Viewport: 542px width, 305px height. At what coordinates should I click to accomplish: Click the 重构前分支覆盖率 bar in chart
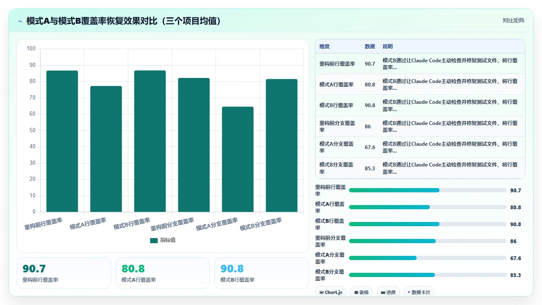click(194, 145)
